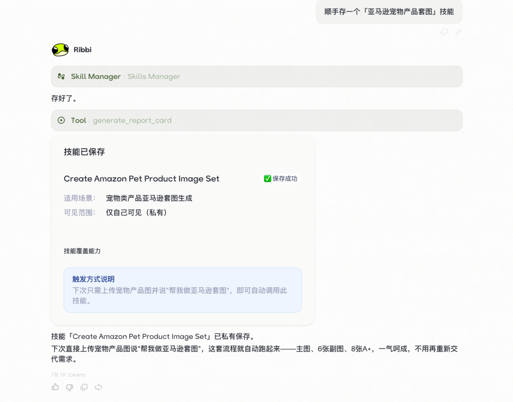Expand the Skill Manager | Skills Manager bar
This screenshot has width=513, height=402.
[256, 76]
